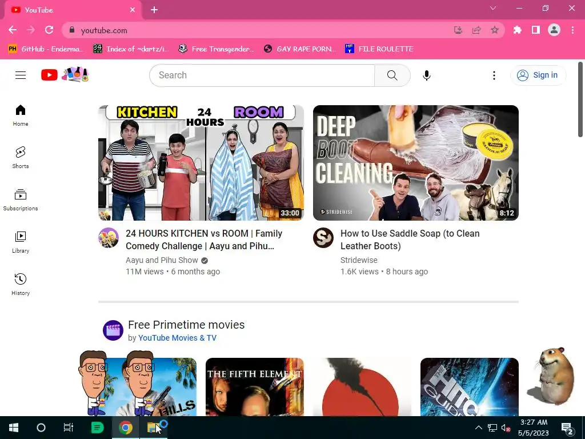585x439 pixels.
Task: Open the green notes app on taskbar
Action: pos(97,428)
